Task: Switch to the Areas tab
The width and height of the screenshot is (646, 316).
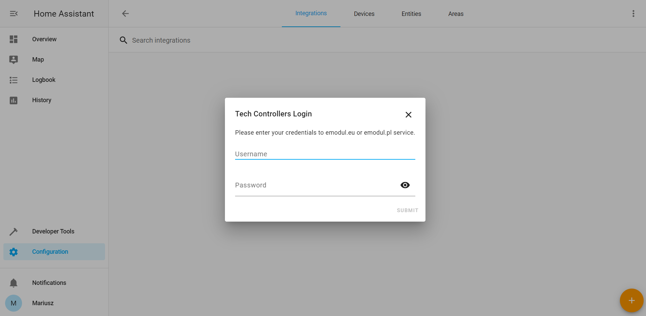Action: (x=456, y=14)
